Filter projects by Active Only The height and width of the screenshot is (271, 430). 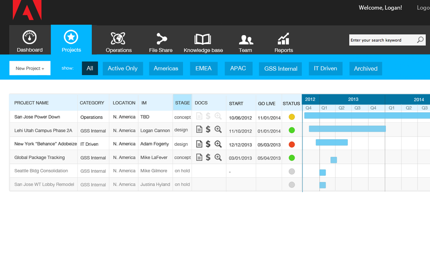click(x=122, y=69)
